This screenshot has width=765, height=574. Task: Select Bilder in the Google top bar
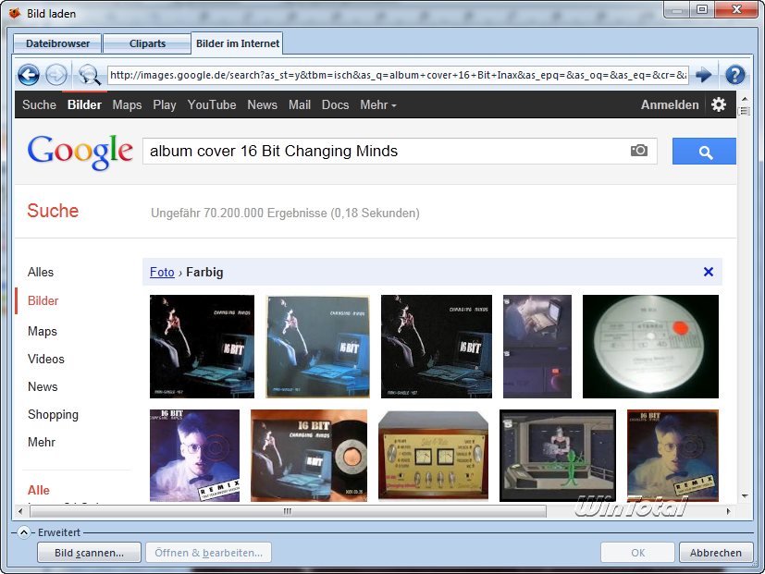coord(84,104)
